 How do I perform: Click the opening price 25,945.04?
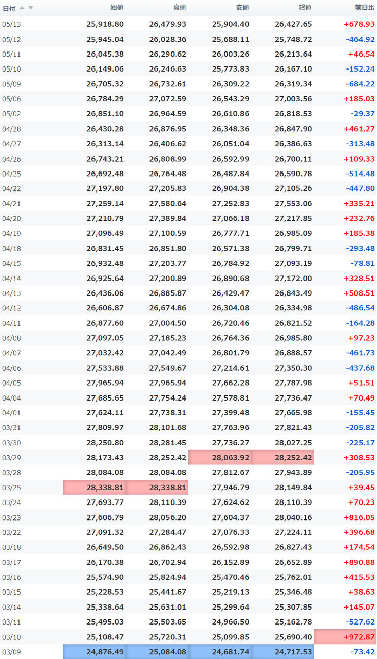tap(105, 39)
